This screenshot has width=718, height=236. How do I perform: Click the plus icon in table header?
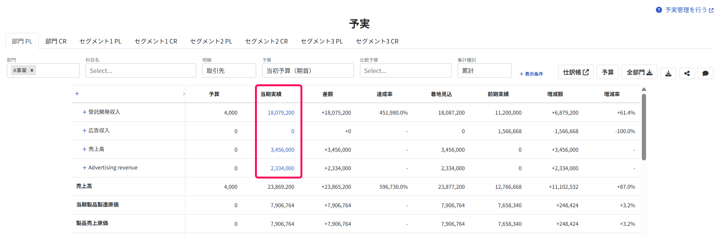[x=77, y=93]
